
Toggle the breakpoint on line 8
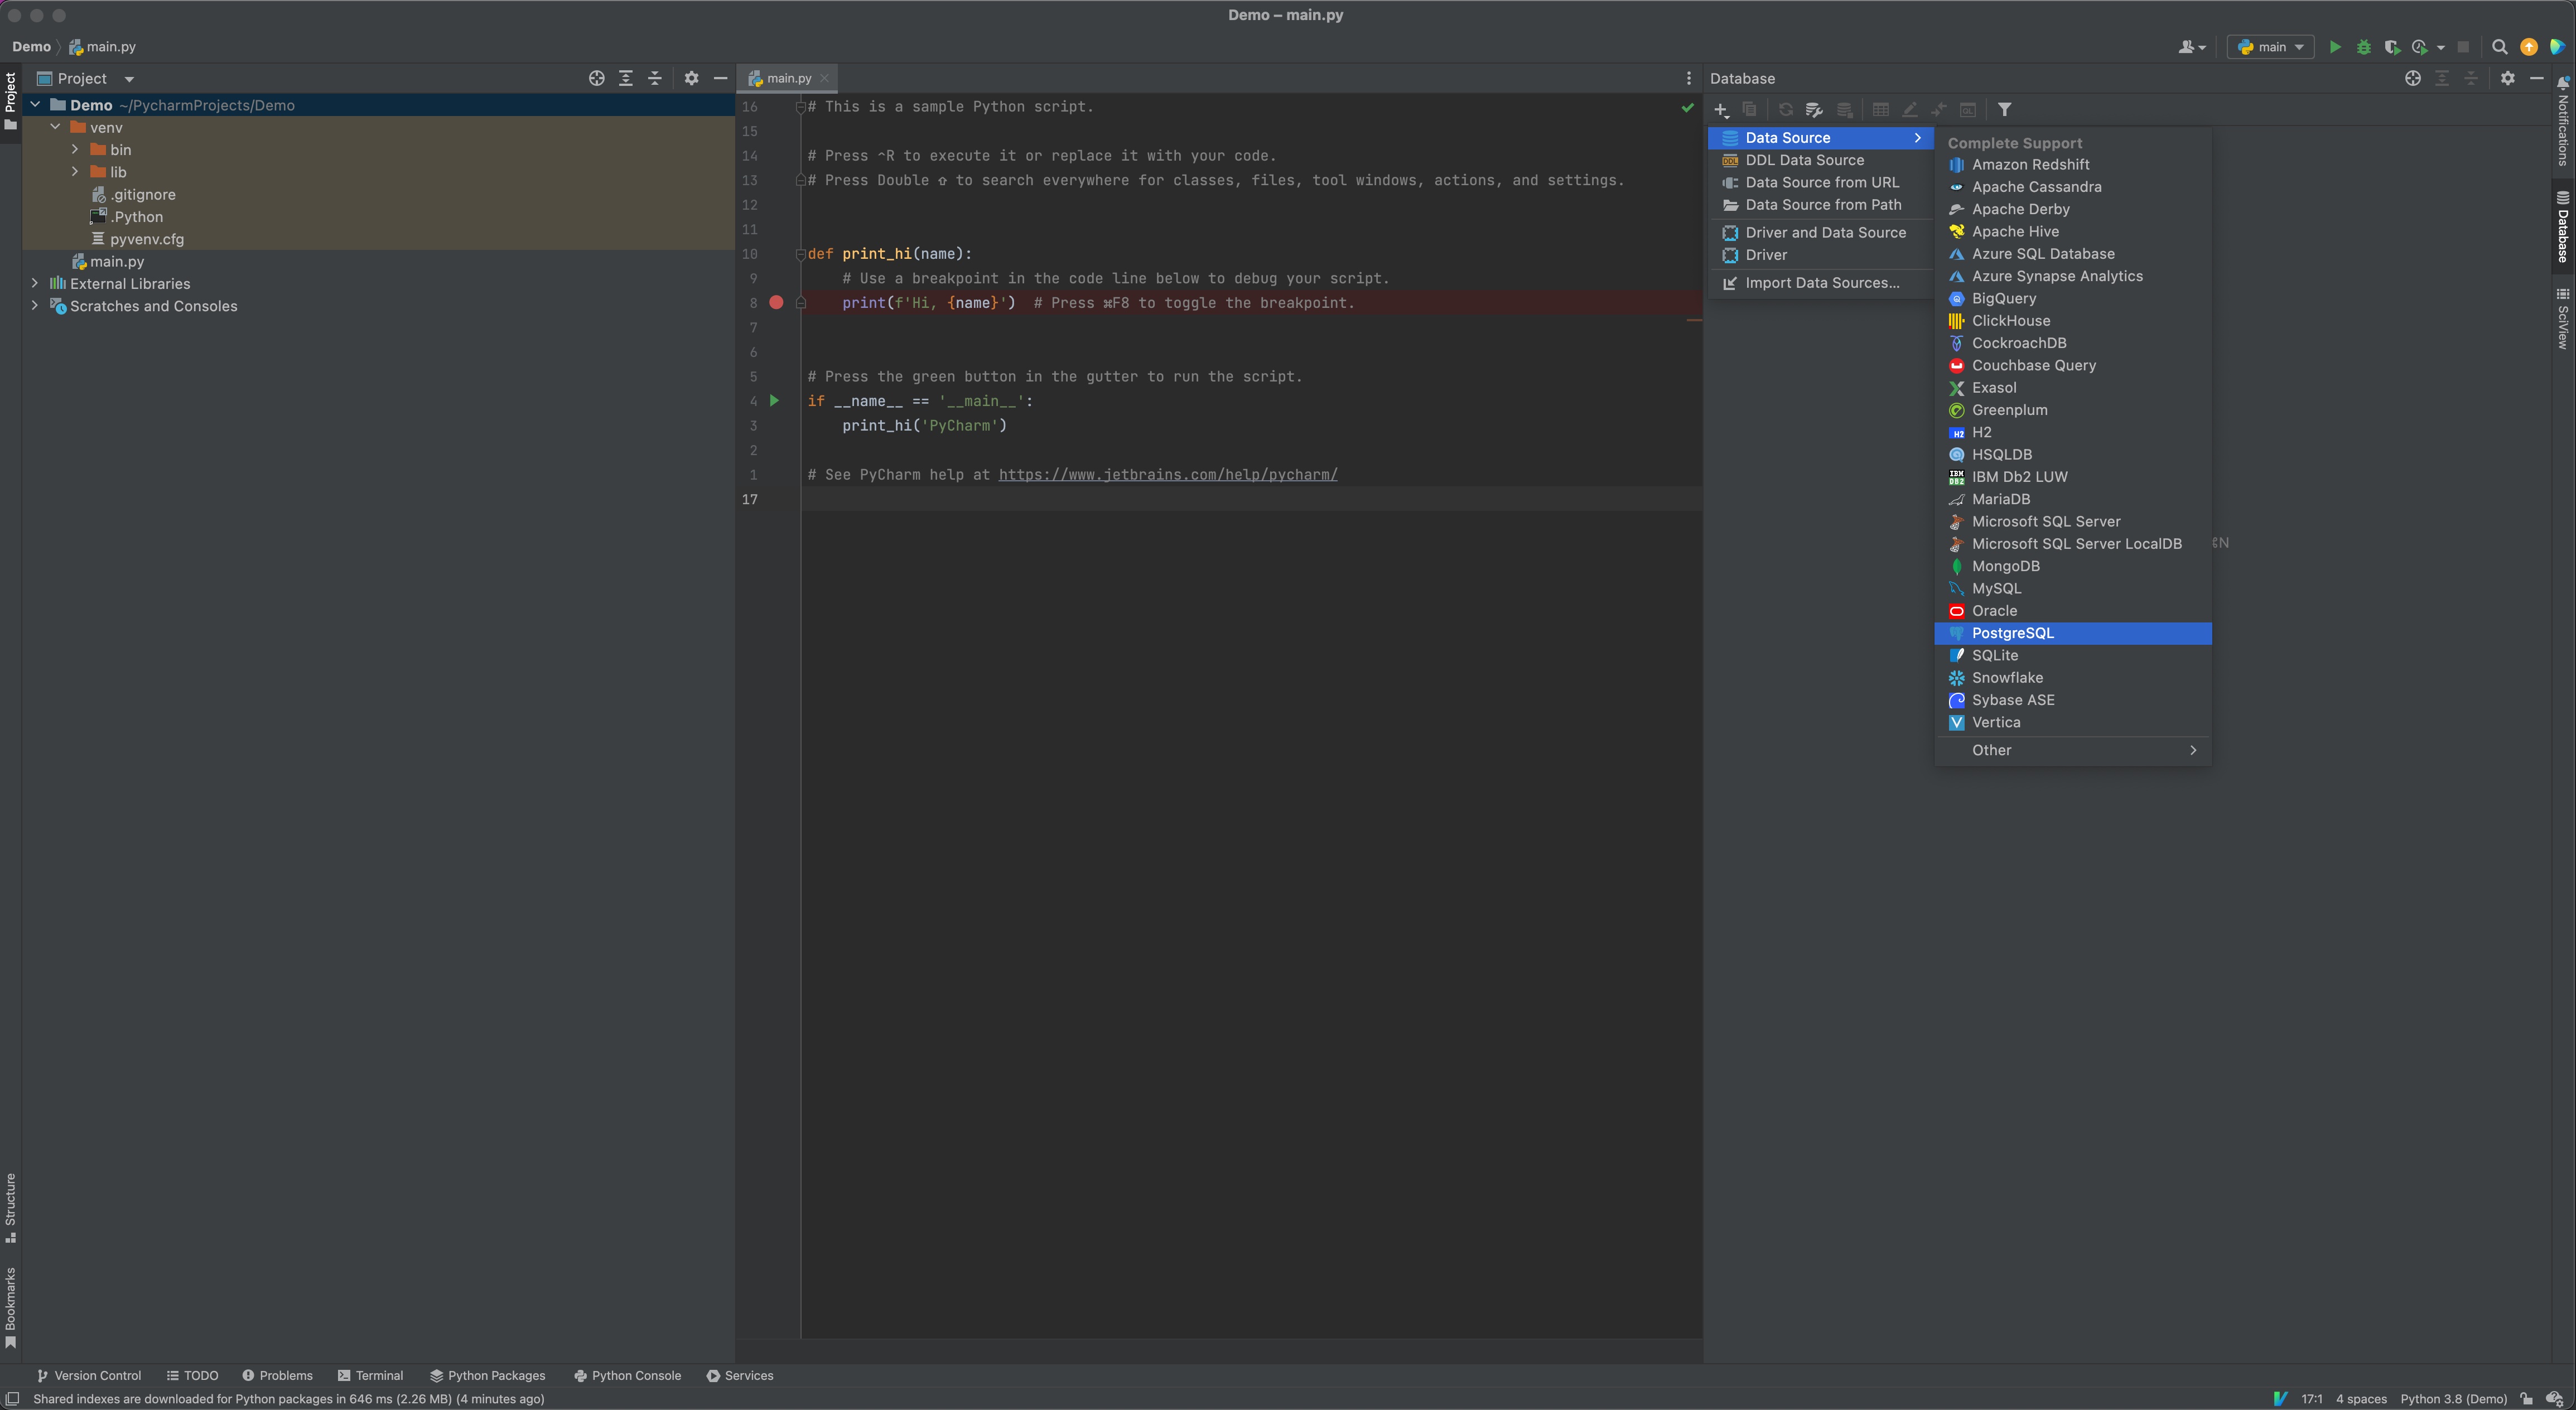pyautogui.click(x=776, y=303)
